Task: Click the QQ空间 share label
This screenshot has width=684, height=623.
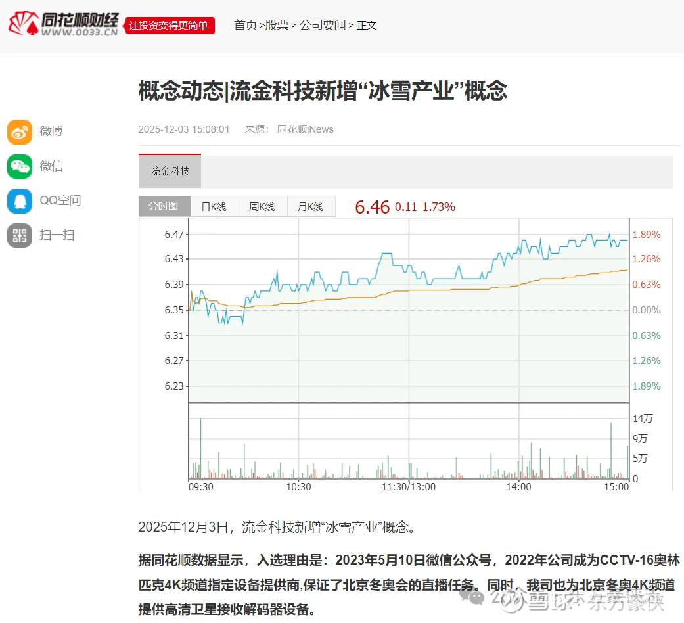Action: pos(60,200)
